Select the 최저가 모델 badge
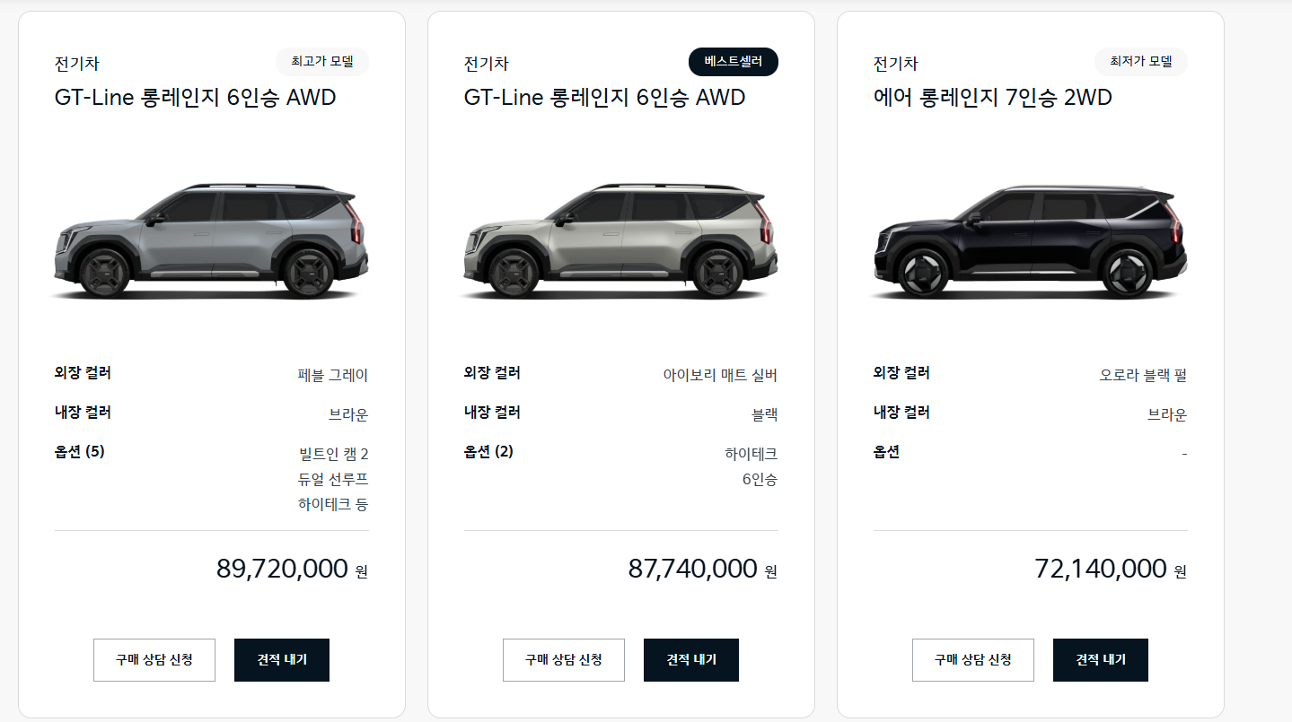This screenshot has height=722, width=1292. (1141, 62)
